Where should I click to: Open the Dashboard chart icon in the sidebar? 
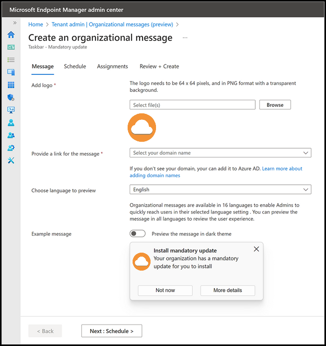pyautogui.click(x=11, y=47)
